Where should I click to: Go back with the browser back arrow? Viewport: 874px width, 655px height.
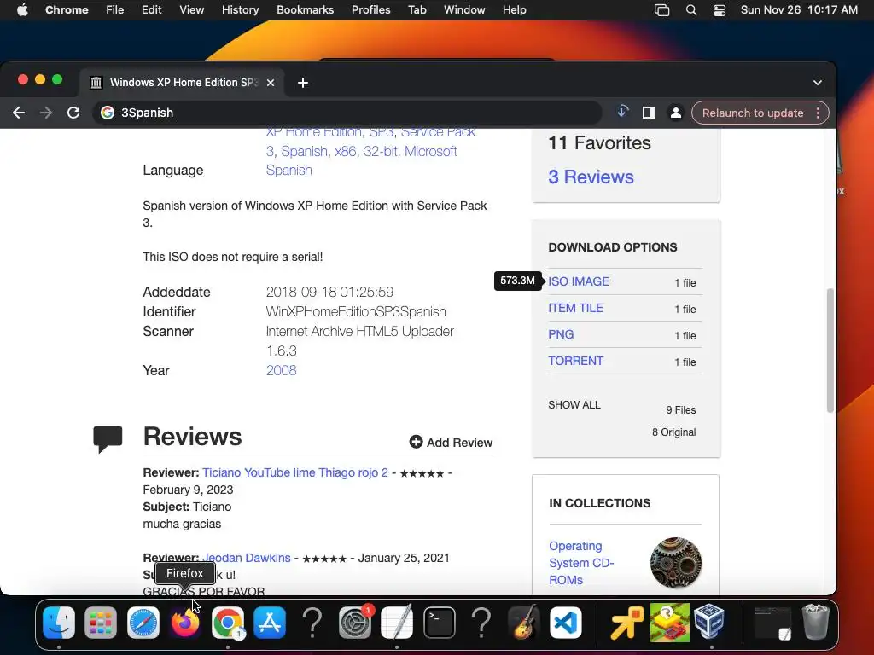19,113
